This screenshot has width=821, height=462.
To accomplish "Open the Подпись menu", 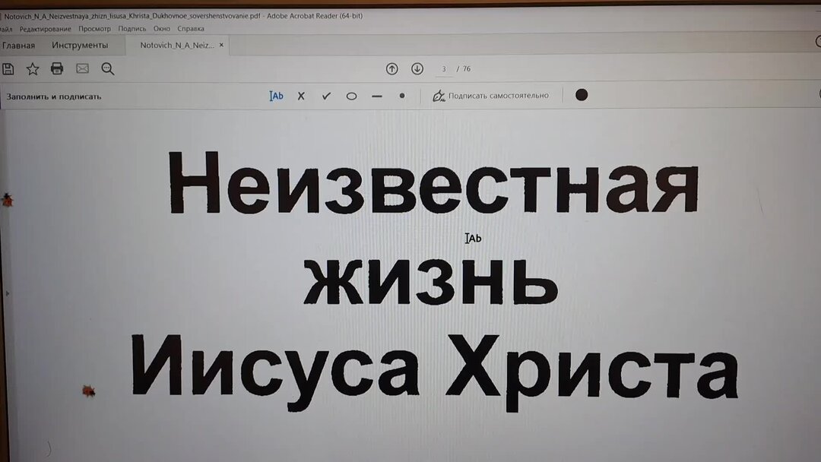I will (132, 27).
